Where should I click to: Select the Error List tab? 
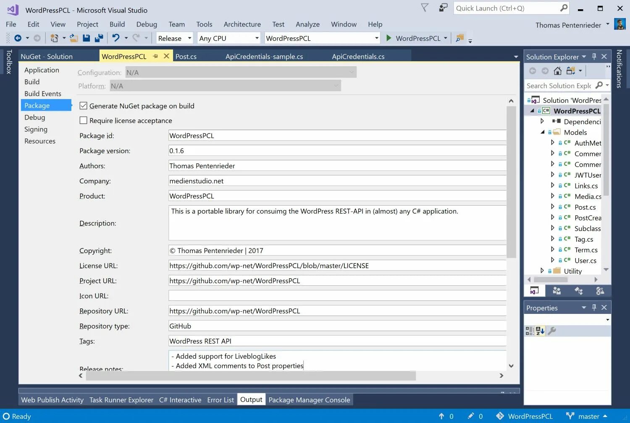coord(220,400)
